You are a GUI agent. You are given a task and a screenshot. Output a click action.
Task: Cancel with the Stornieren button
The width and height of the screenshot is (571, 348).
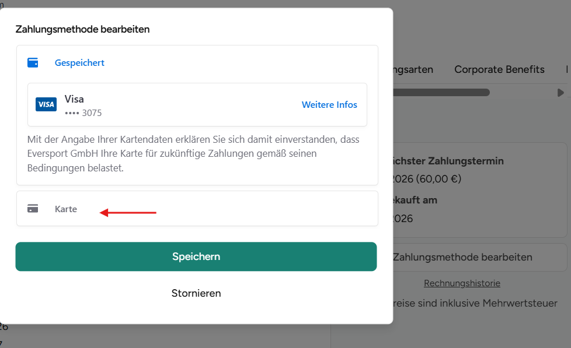(x=196, y=293)
